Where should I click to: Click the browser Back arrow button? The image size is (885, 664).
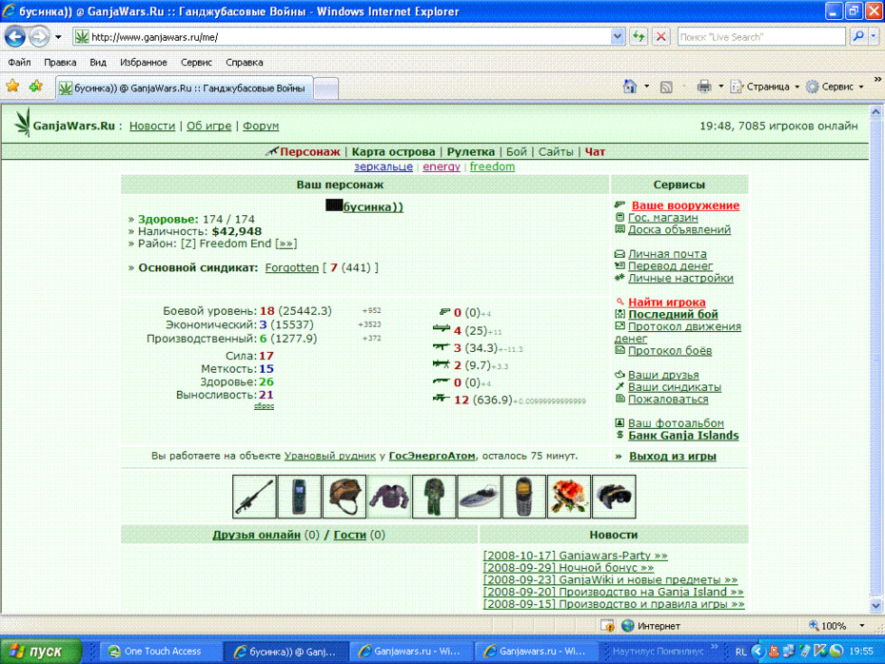pos(15,37)
